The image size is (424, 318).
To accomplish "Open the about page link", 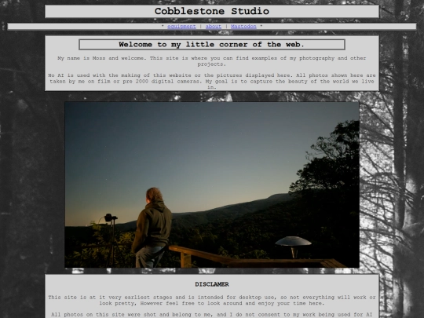I will [x=214, y=27].
